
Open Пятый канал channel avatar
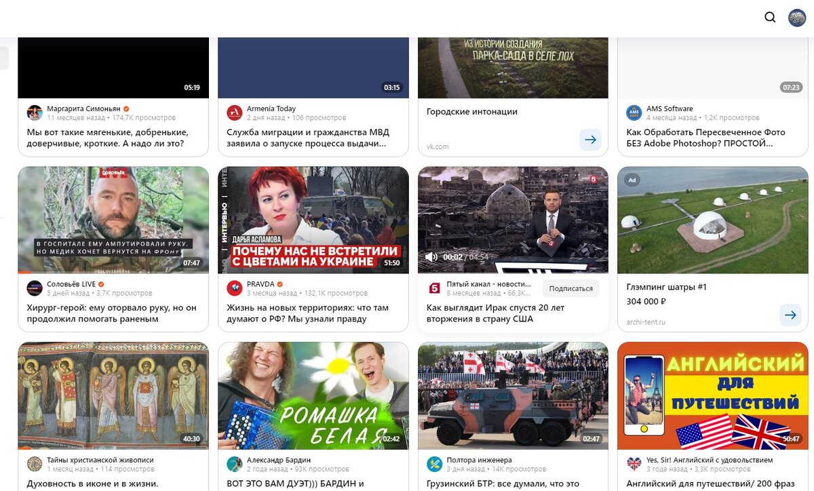click(x=435, y=288)
